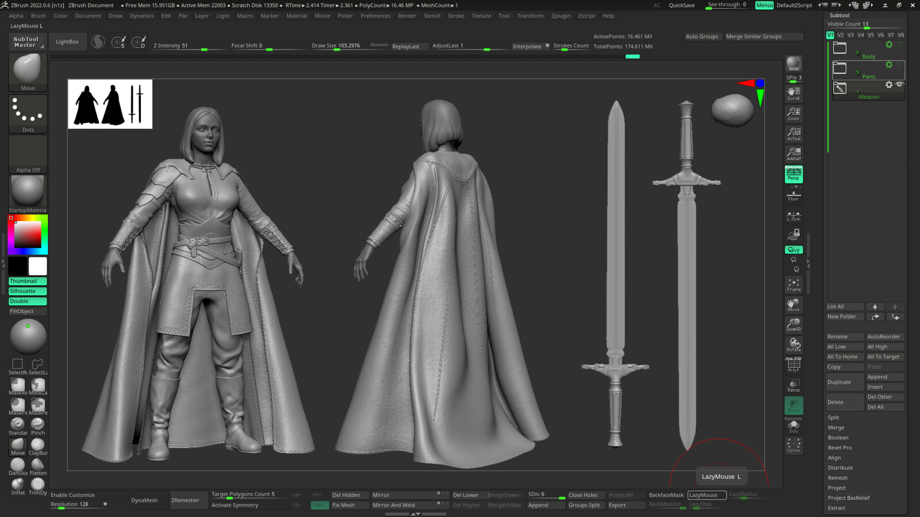The image size is (920, 517).
Task: Select the Flatten brush
Action: (x=38, y=467)
